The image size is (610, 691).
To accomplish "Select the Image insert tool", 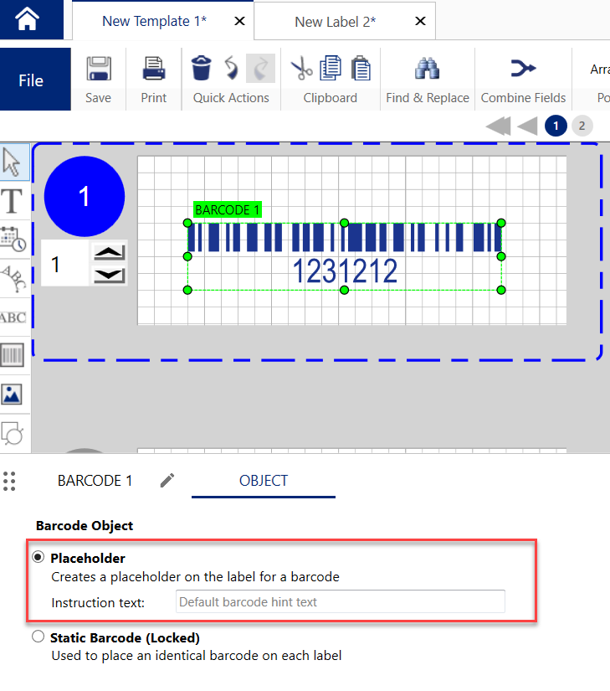I will tap(12, 394).
